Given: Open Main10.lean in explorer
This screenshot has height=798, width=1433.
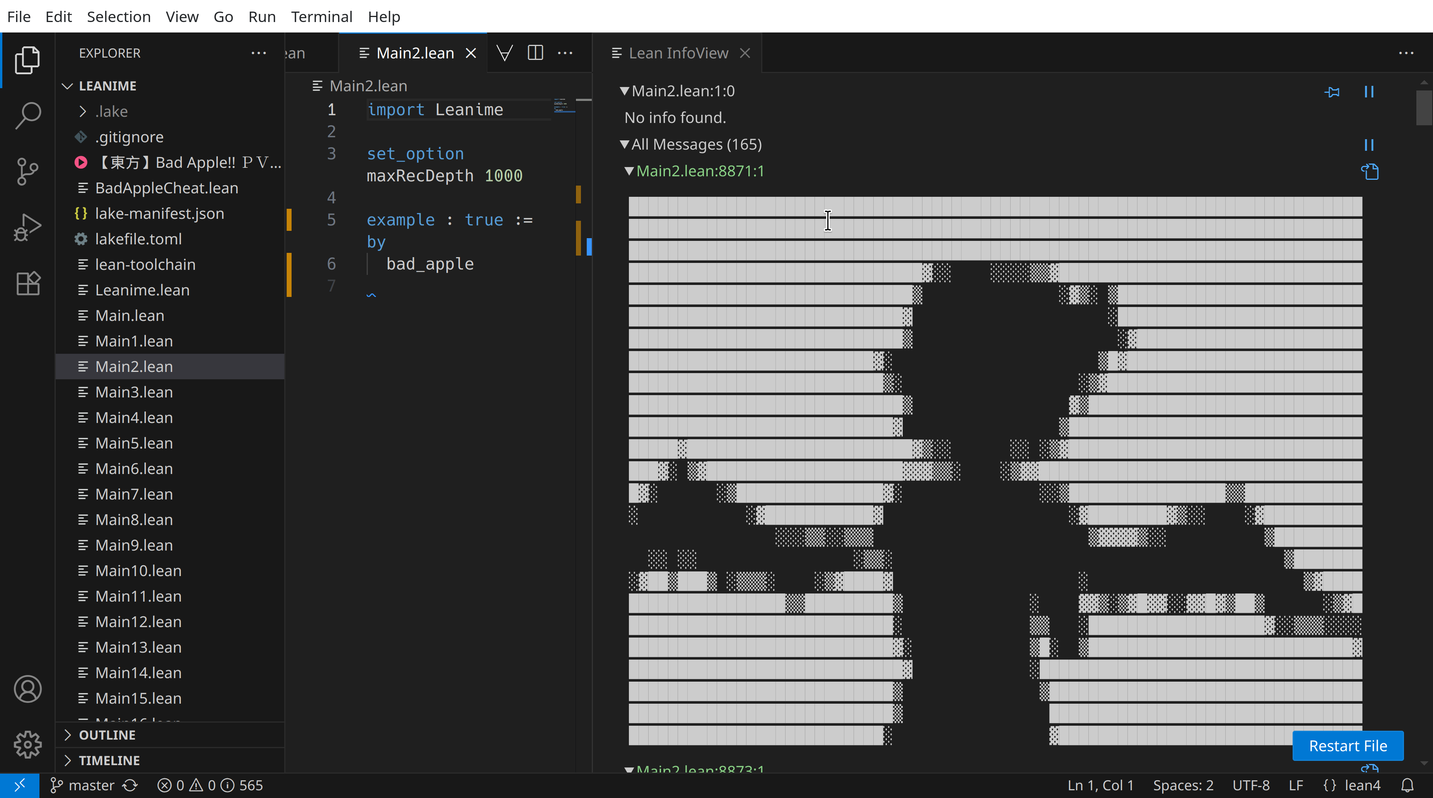Looking at the screenshot, I should coord(170,571).
